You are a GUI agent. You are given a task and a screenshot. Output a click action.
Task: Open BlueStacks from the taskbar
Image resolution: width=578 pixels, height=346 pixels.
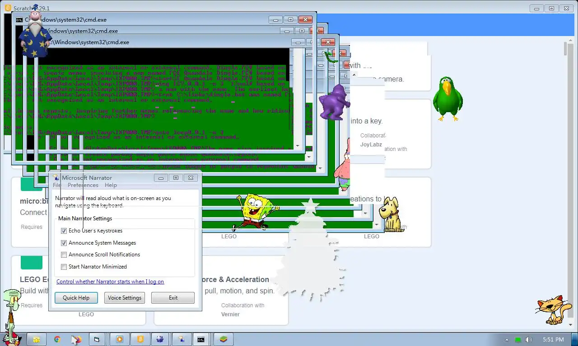tap(223, 340)
